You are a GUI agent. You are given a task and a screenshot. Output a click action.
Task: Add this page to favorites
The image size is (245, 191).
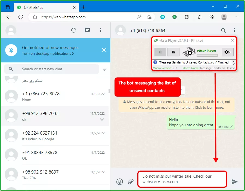(149, 17)
